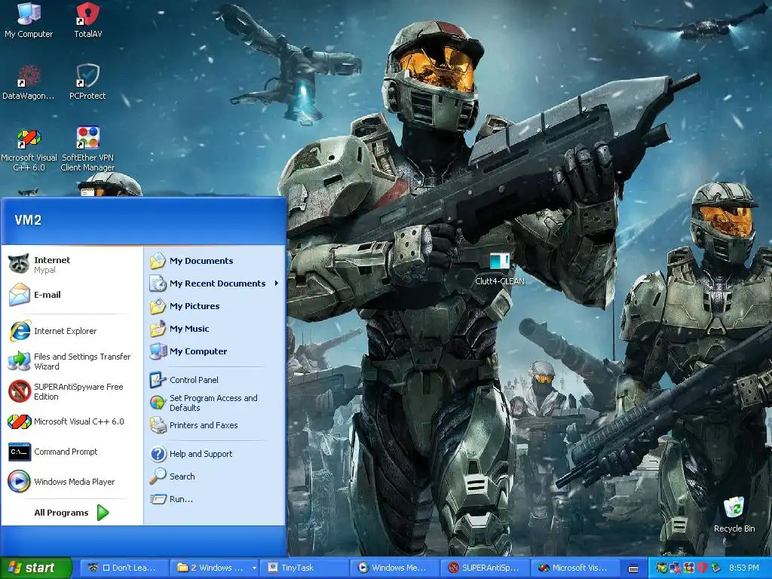The width and height of the screenshot is (772, 579).
Task: Expand My Recent Documents submenu
Action: click(x=215, y=283)
